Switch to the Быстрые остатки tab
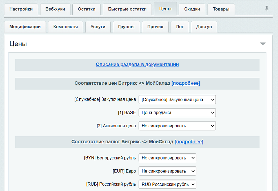The height and width of the screenshot is (191, 278). pos(127,9)
